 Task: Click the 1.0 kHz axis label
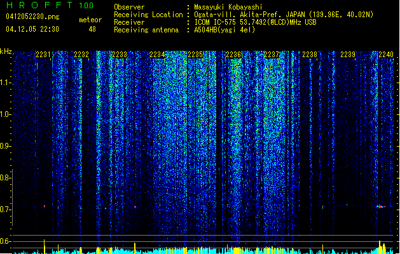pyautogui.click(x=5, y=114)
